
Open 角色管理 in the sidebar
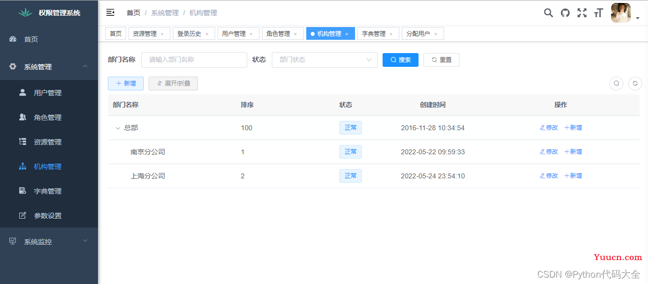49,117
